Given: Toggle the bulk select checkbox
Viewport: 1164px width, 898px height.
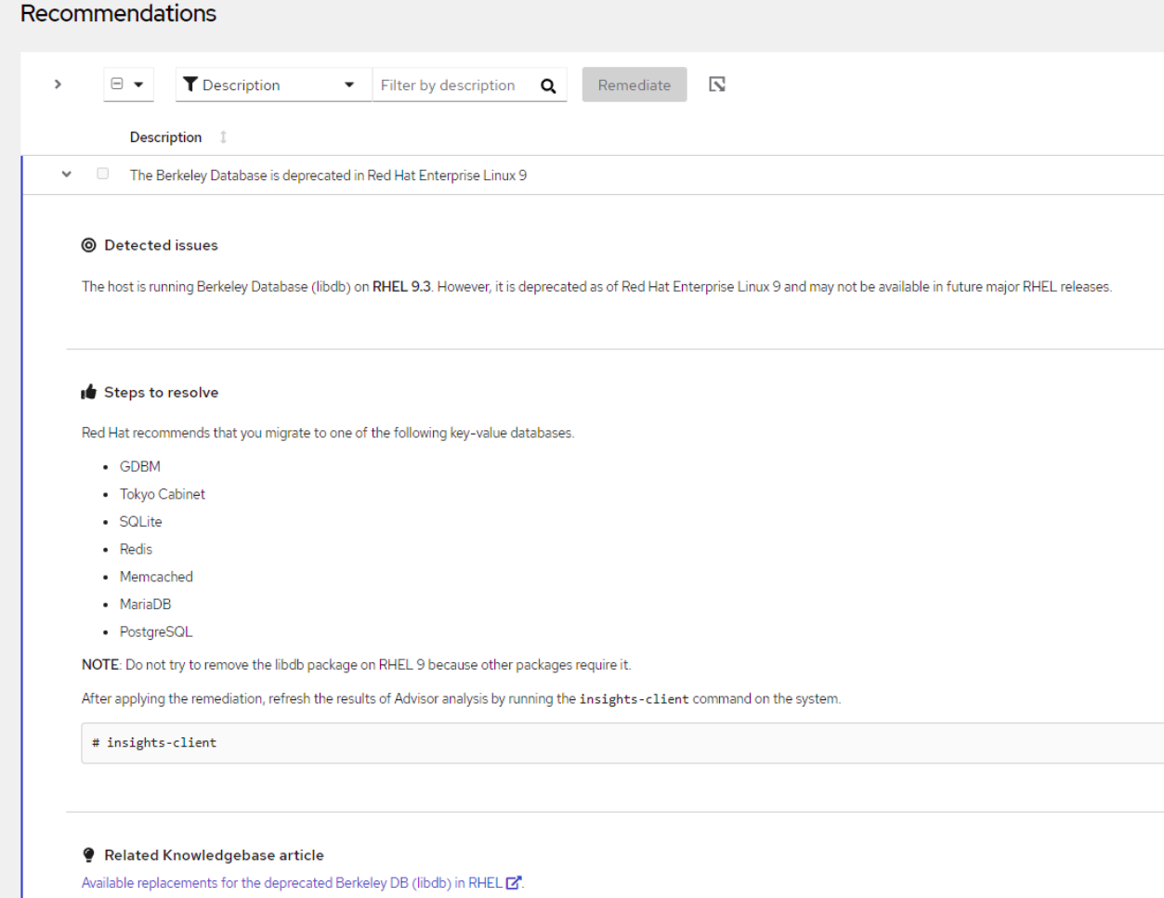Looking at the screenshot, I should (x=117, y=85).
